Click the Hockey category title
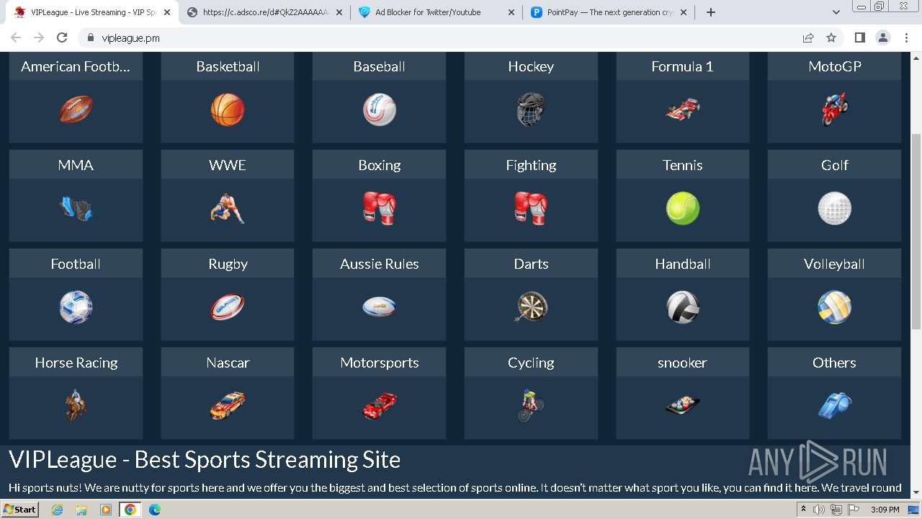Screen dimensions: 922x519 pos(531,66)
